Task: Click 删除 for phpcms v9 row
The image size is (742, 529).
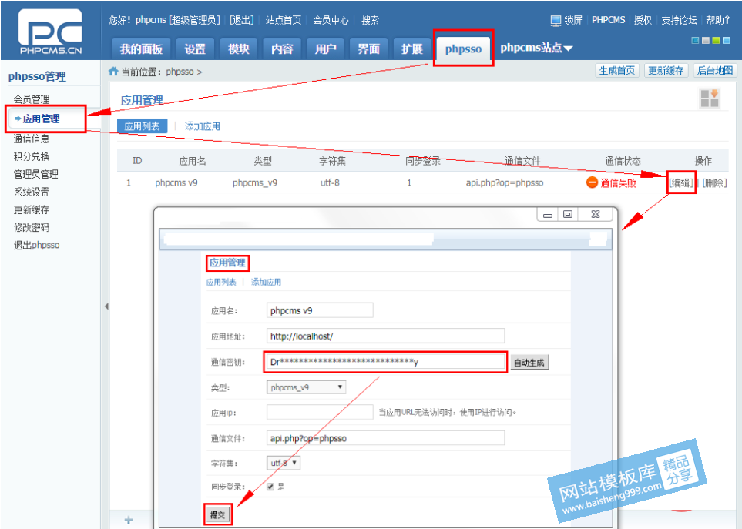Action: [714, 183]
